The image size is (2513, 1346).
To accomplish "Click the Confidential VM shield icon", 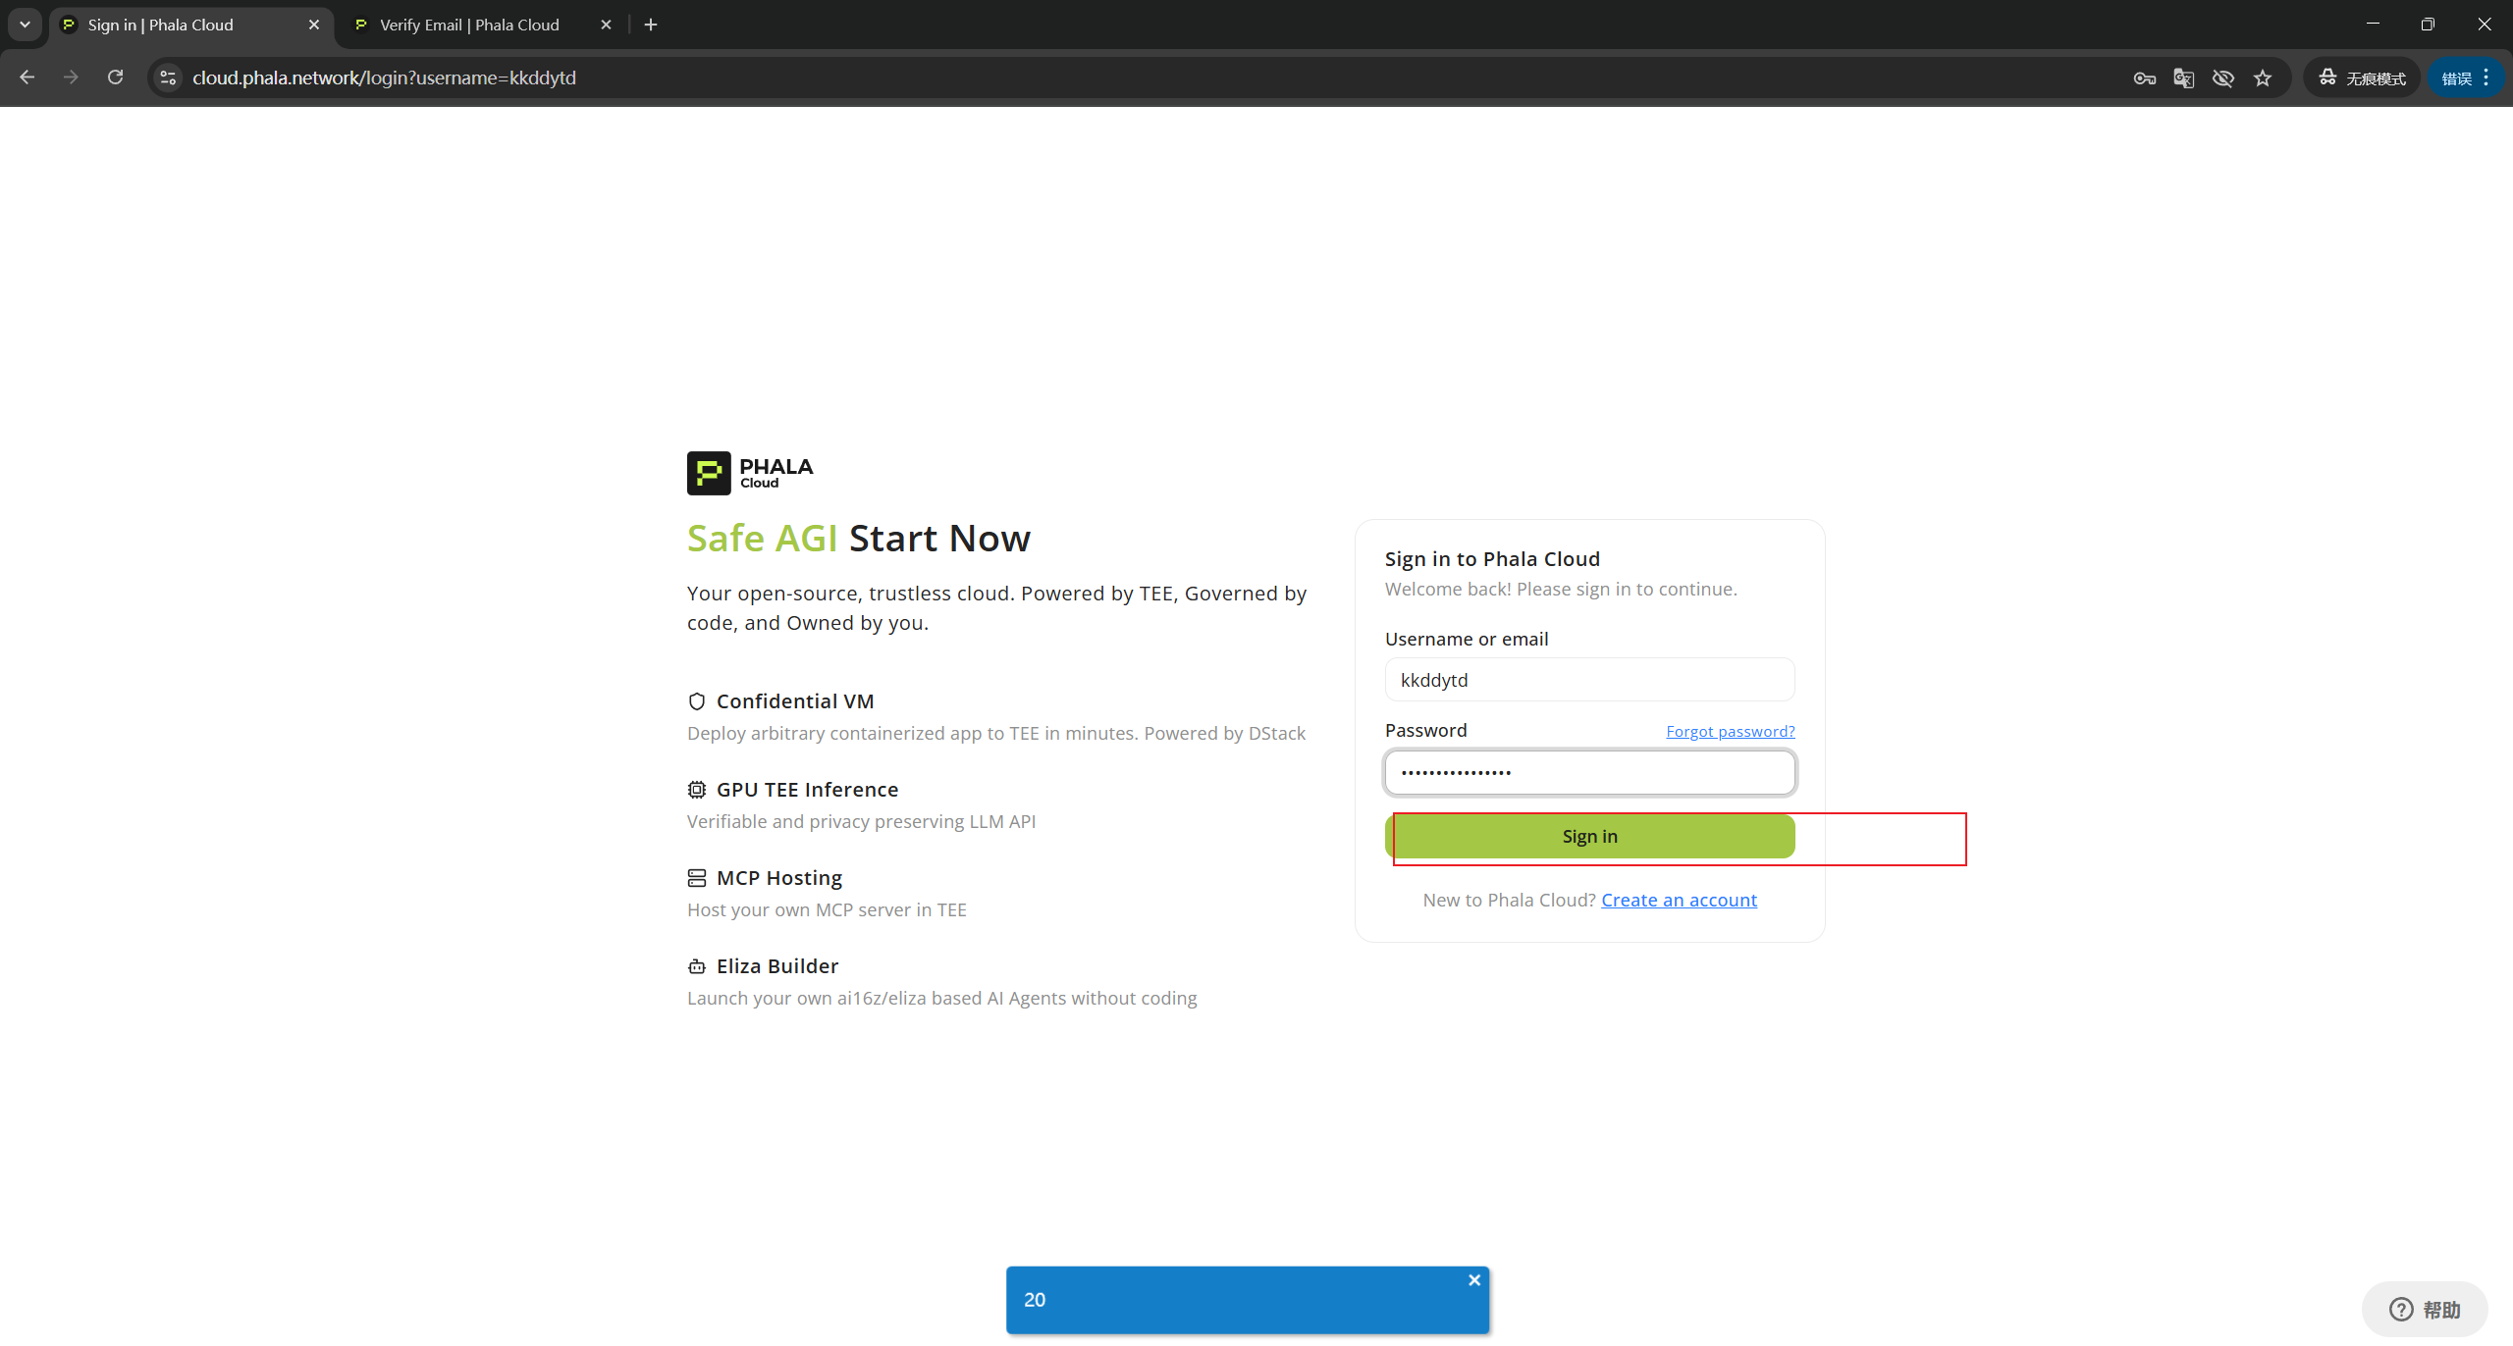I will (x=697, y=701).
